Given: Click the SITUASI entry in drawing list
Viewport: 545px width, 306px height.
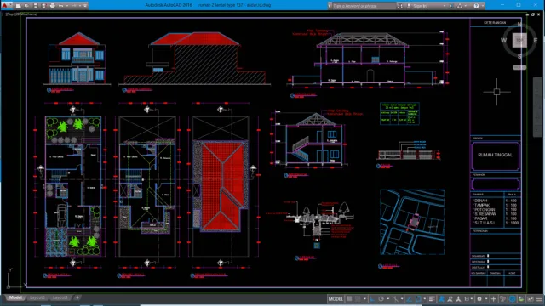Looking at the screenshot, I should (x=485, y=223).
